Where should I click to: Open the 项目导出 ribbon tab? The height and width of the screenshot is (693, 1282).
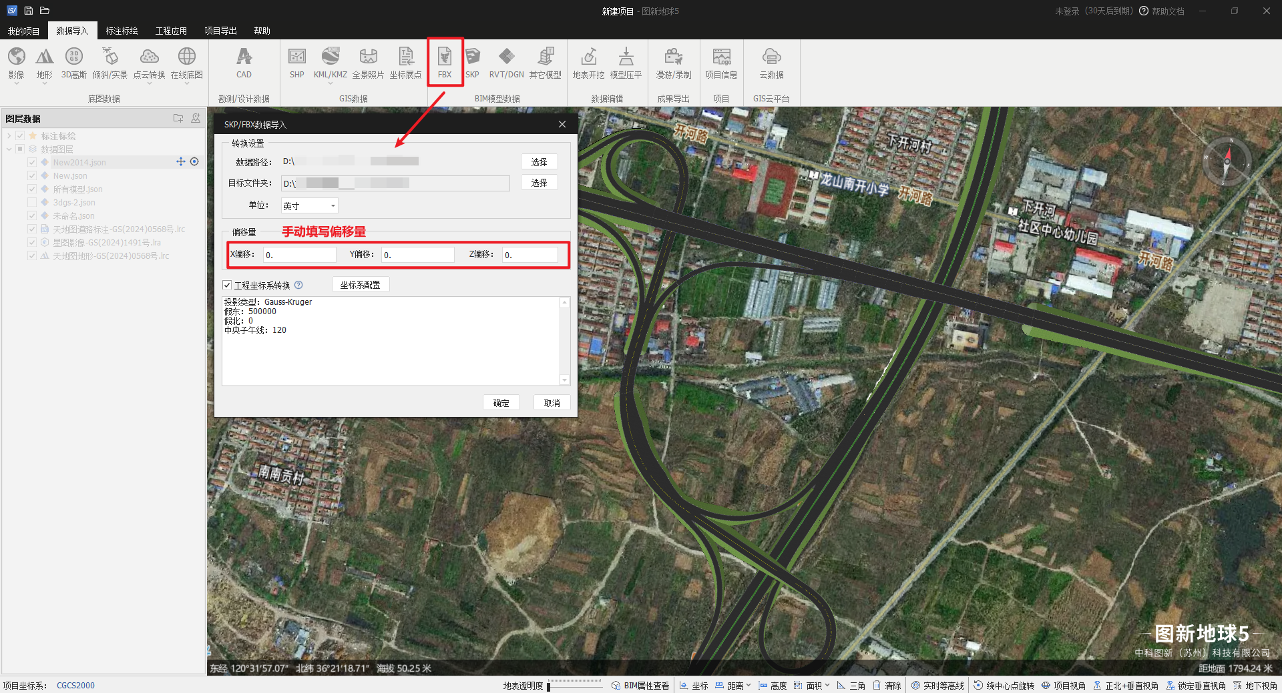point(220,31)
